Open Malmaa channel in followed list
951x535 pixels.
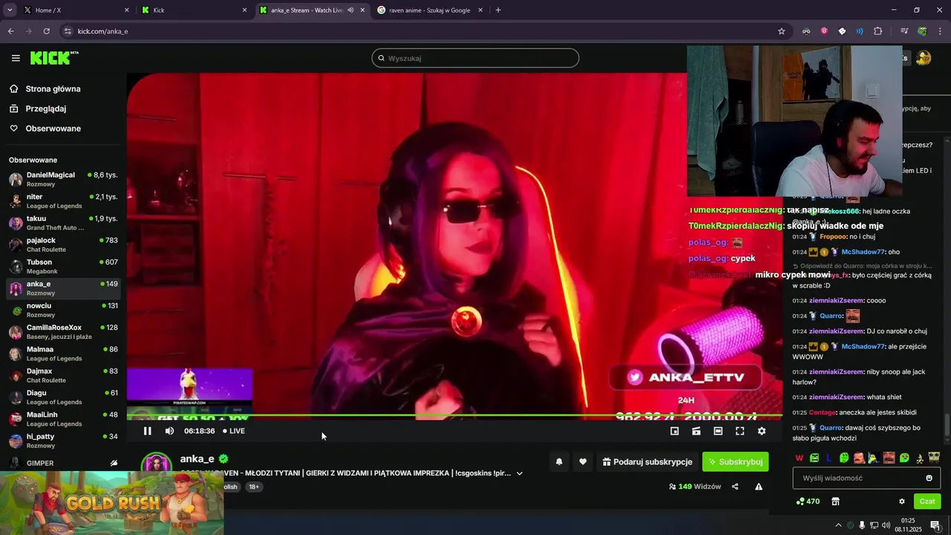click(63, 354)
